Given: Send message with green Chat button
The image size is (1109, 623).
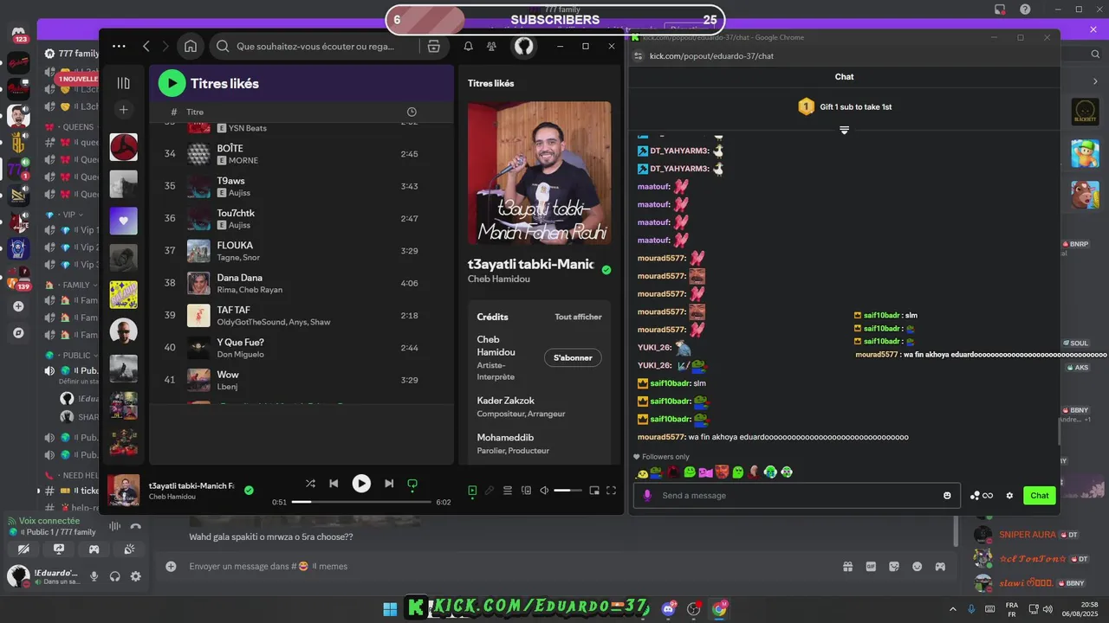Looking at the screenshot, I should 1040,495.
